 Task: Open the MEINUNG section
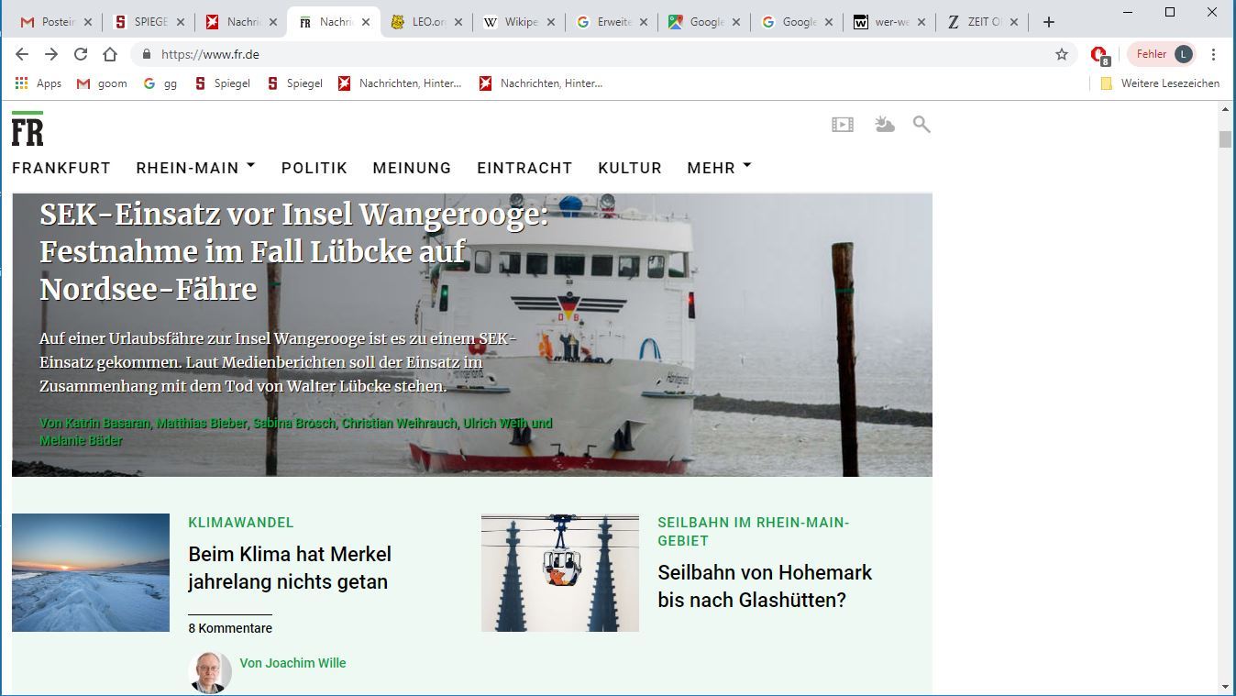click(x=412, y=168)
